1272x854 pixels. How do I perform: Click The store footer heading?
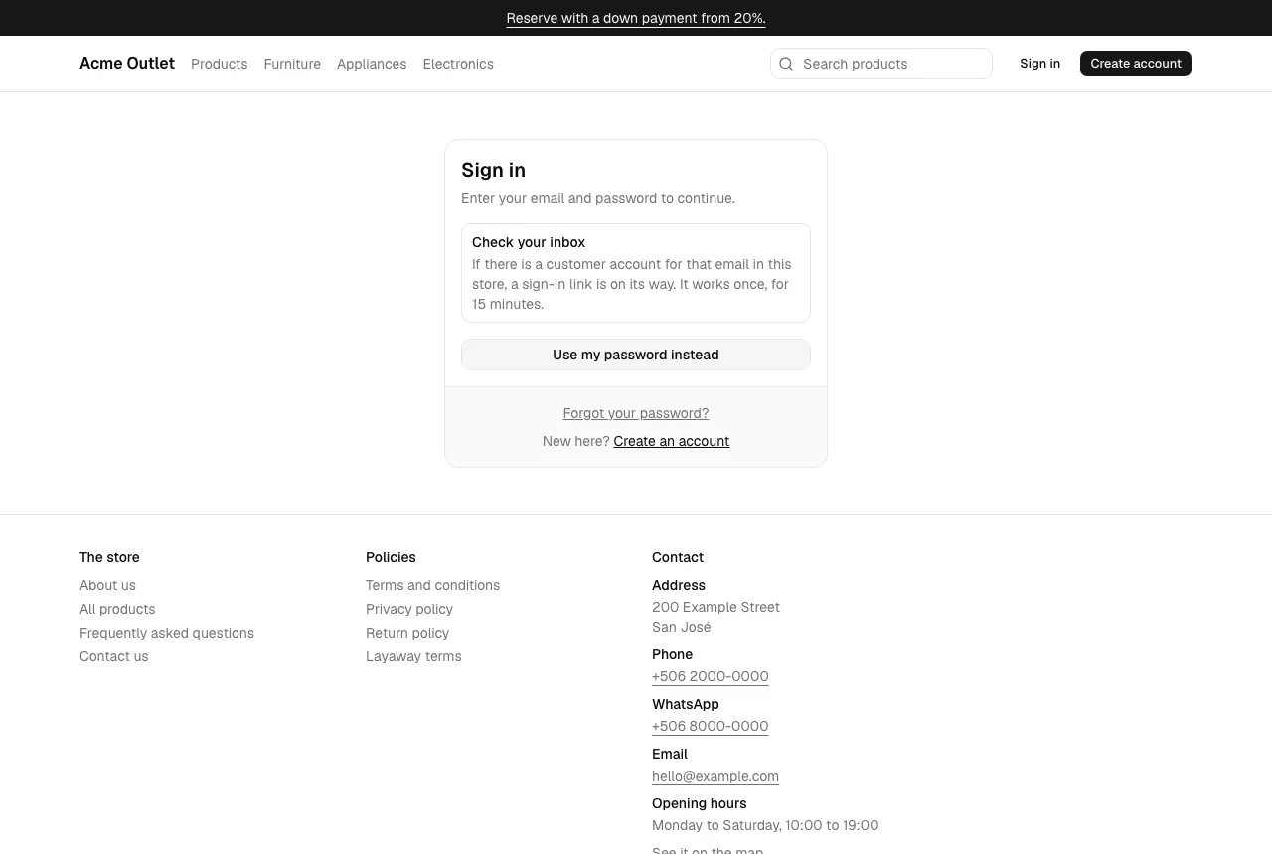coord(109,557)
